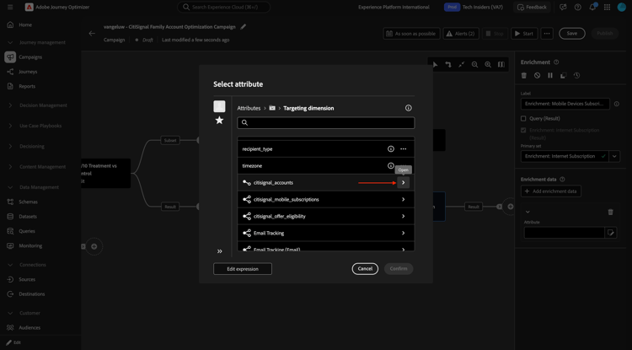Pause the Enrichment activity icon
This screenshot has height=350, width=632.
click(550, 75)
